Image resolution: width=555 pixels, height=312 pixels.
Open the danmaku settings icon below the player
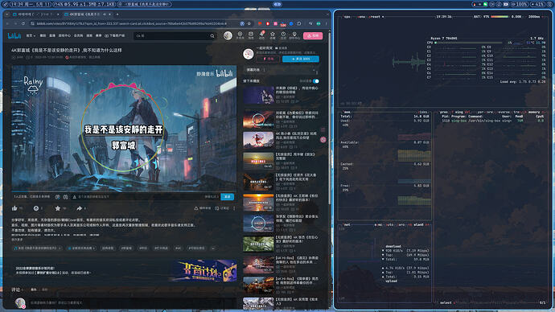pos(65,197)
